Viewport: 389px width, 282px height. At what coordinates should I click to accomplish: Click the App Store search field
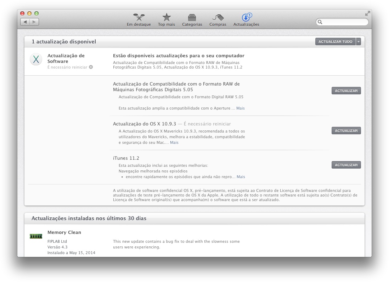[x=342, y=22]
